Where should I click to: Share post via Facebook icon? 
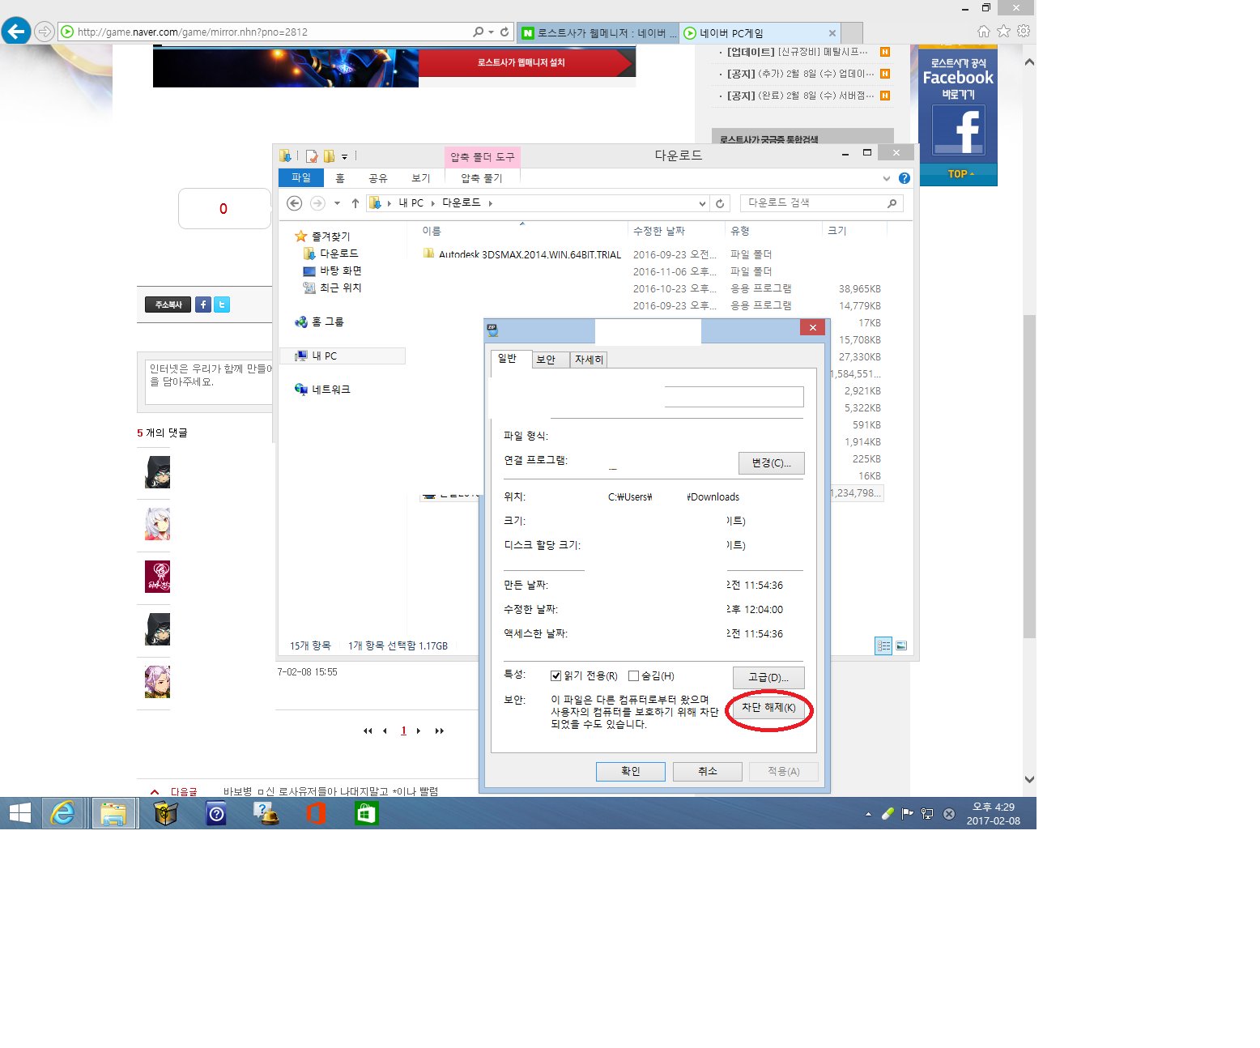(203, 305)
